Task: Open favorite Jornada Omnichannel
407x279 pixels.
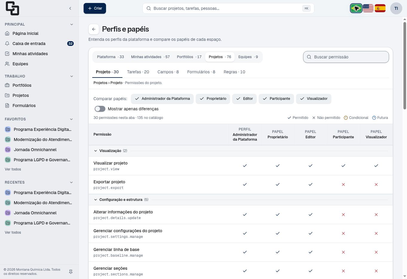Action: click(39, 150)
